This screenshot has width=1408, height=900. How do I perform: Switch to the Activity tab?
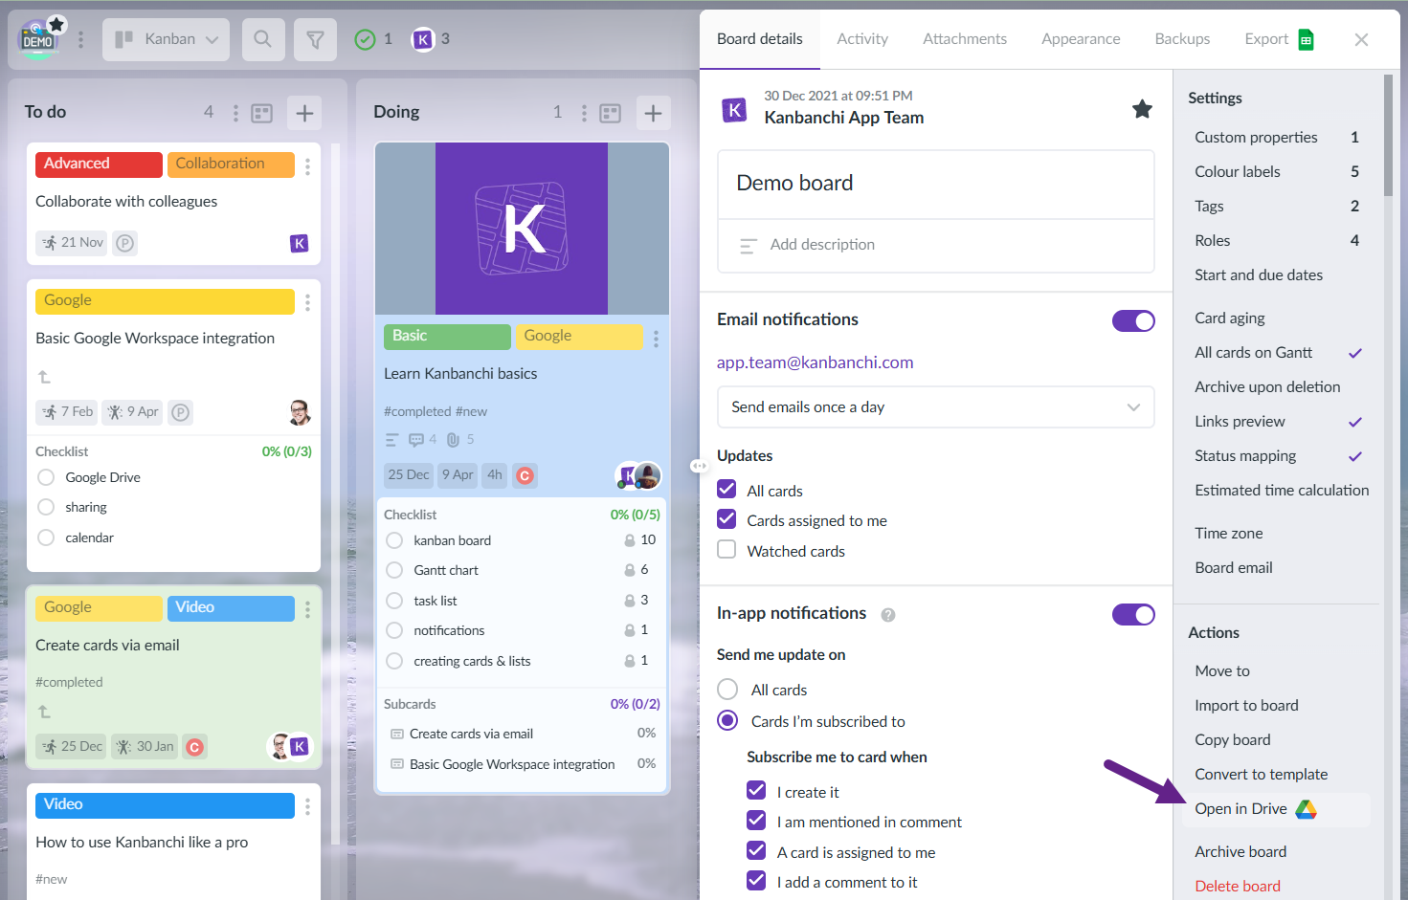(862, 39)
